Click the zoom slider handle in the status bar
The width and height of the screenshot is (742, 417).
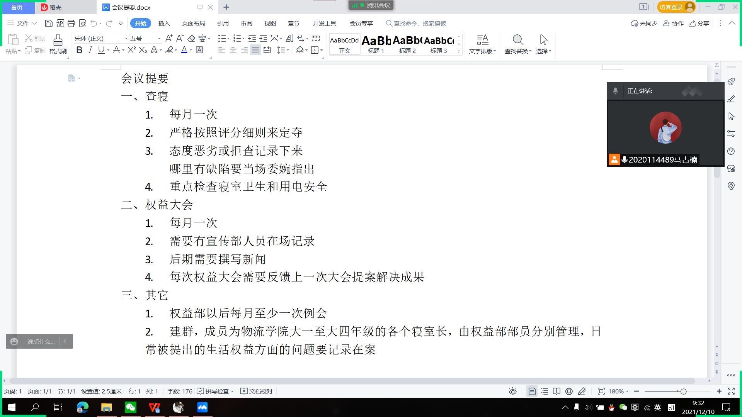click(683, 392)
